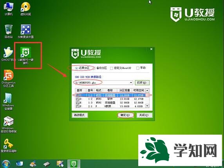
Task: Open the magnifier picture taskbar icon
Action: click(60, 164)
